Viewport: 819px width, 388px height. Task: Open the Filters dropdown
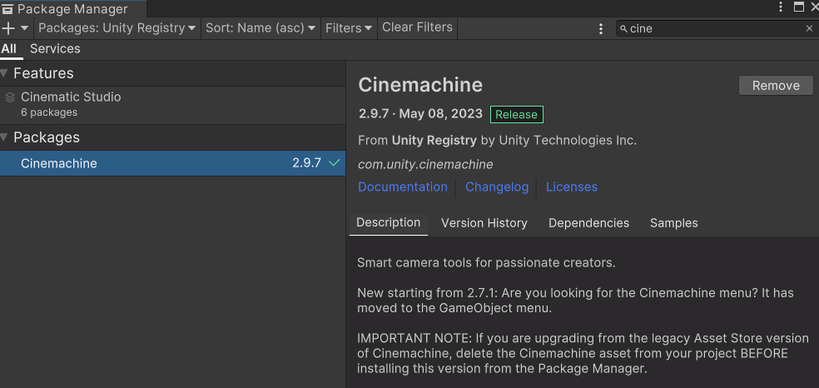click(x=349, y=27)
